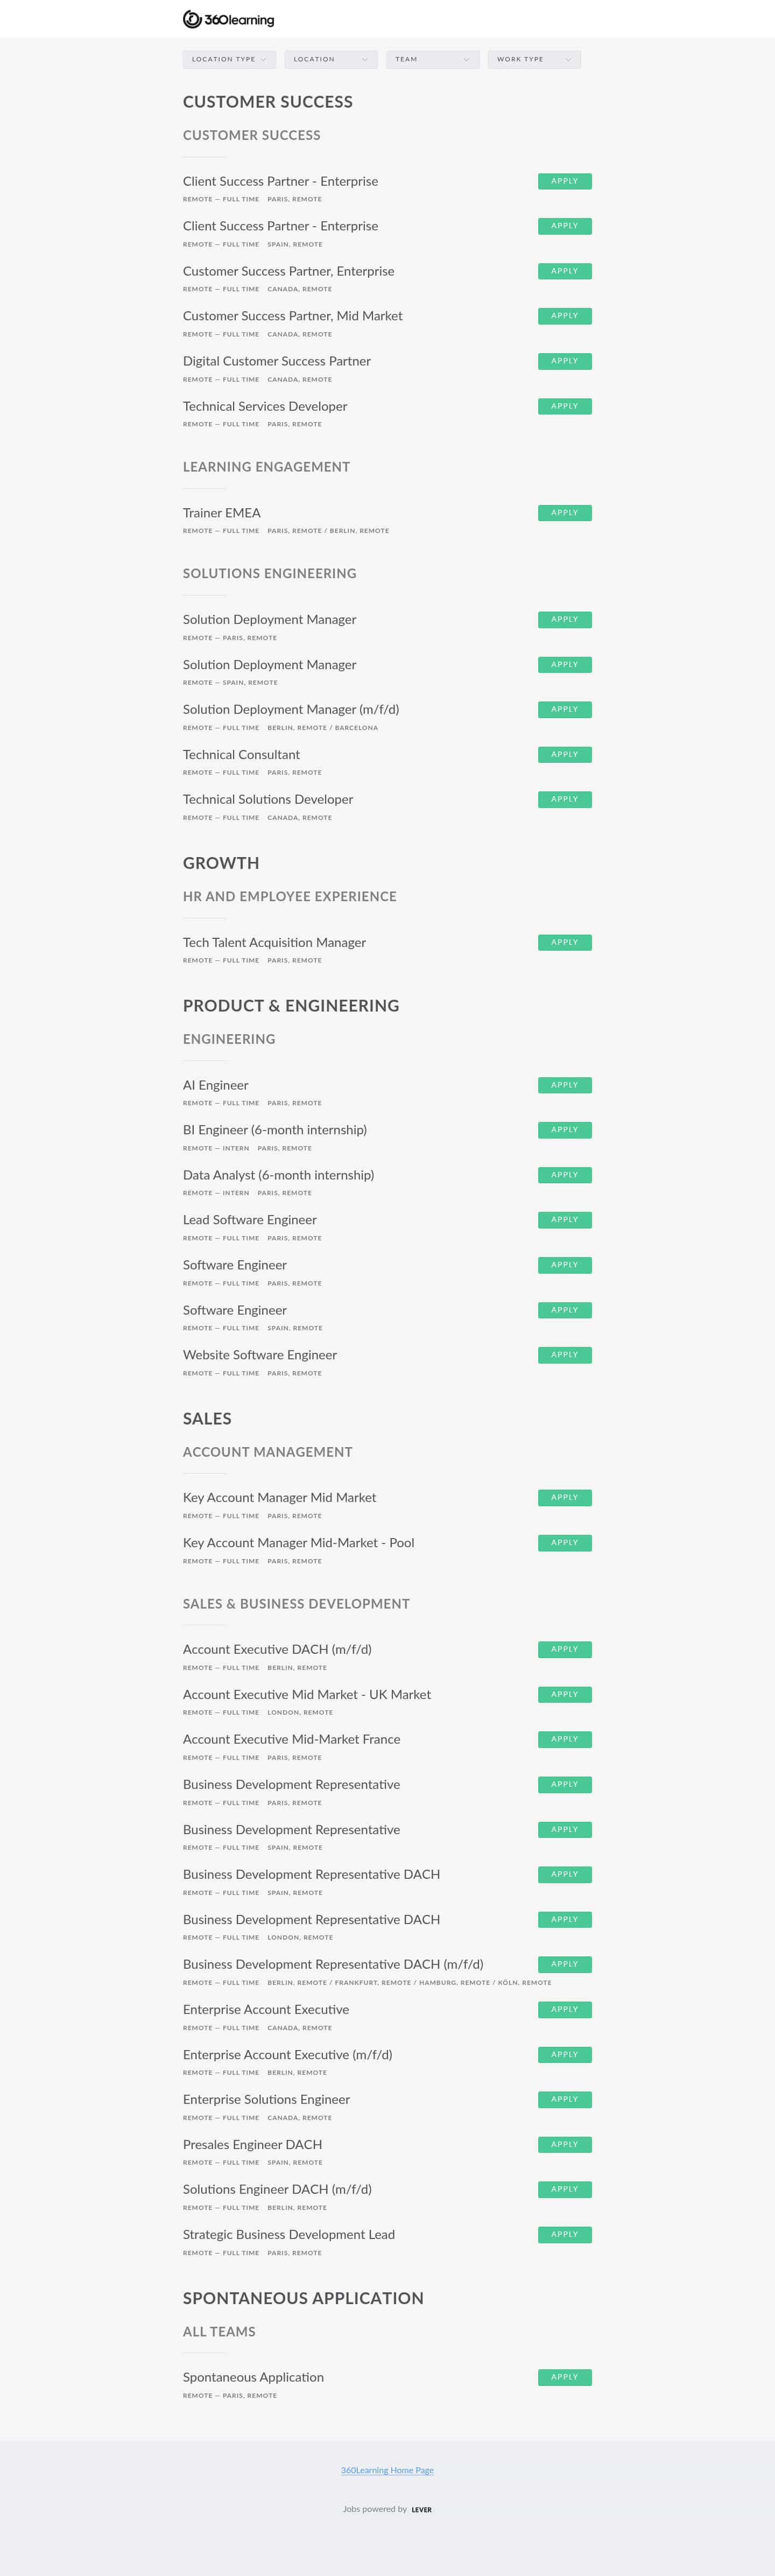Apply for Trainer EMEA position
This screenshot has height=2576, width=775.
coord(564,513)
